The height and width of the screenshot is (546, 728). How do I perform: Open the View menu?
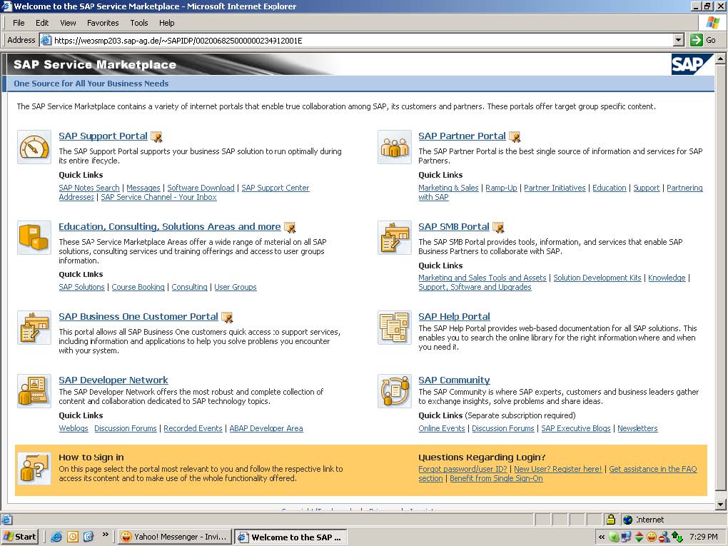tap(68, 23)
